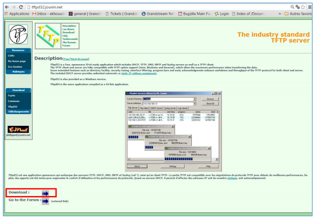Open My home page in the sidebar

tap(18, 61)
